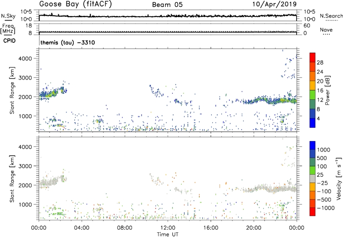Viewport: 343px width, 237px height.
Task: Select the 'N.Sky' legend label
Action: (8, 16)
